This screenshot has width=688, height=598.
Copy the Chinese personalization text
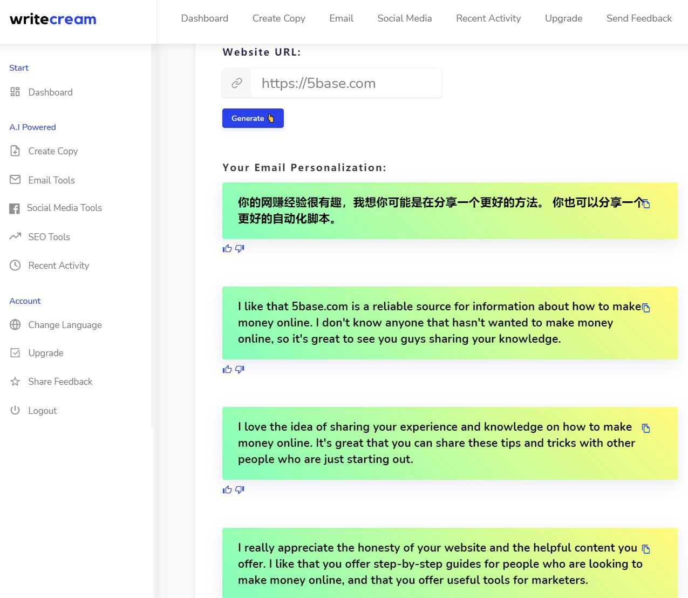click(x=646, y=204)
